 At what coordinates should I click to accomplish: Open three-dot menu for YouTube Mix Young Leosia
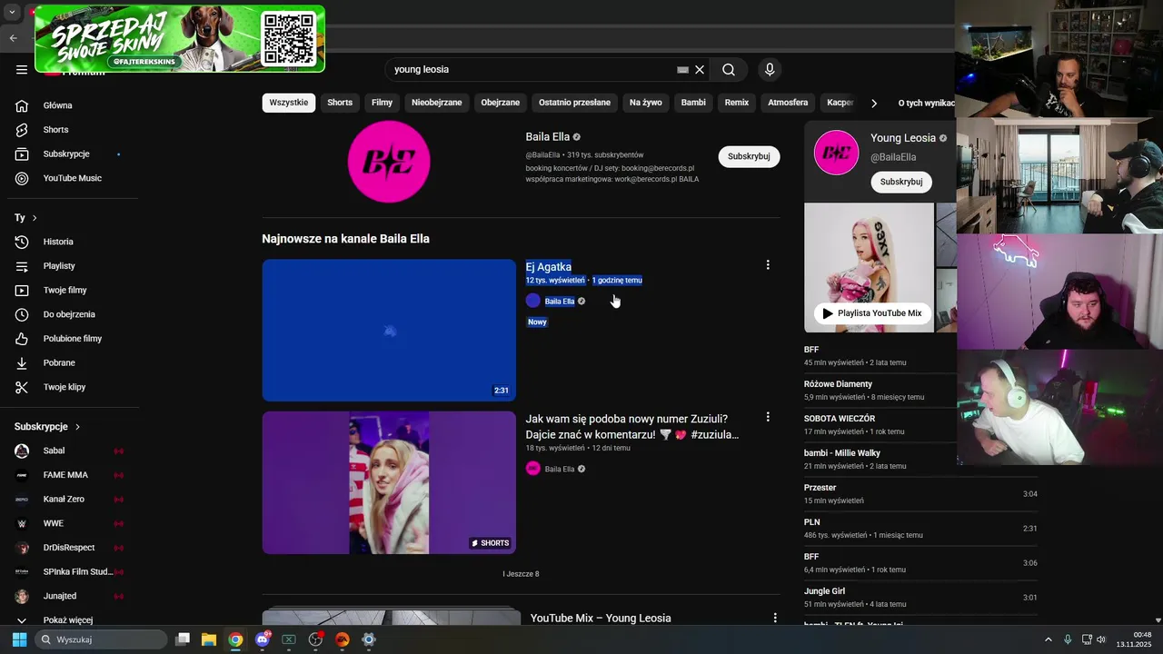click(775, 618)
